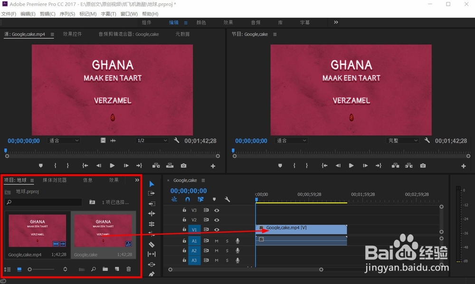Viewport: 475px width, 284px height.
Task: Open Button Editor plus in Source monitor
Action: click(x=213, y=166)
